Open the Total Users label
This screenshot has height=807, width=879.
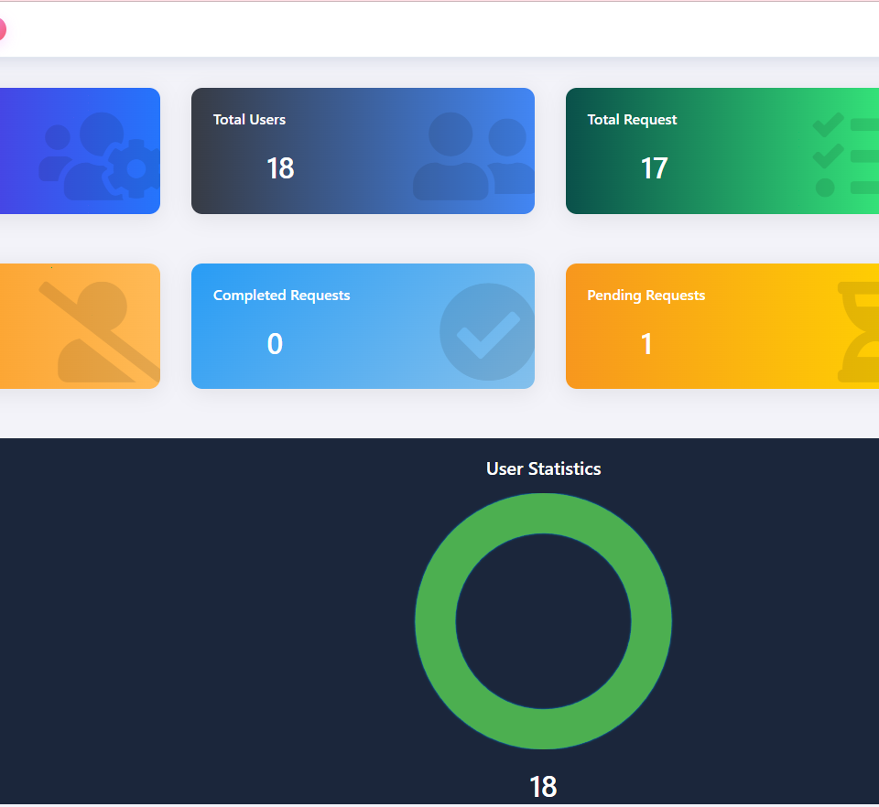[x=249, y=120]
